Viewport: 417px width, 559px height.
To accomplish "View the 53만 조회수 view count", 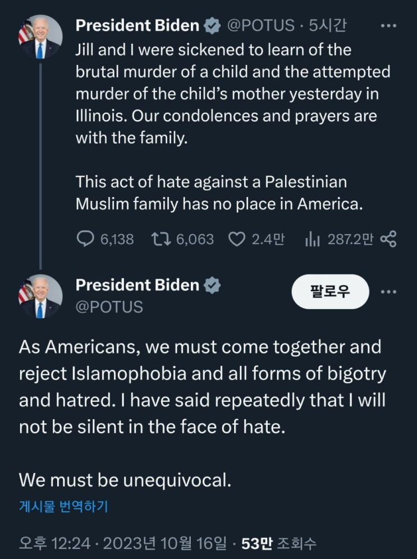I will [x=279, y=543].
